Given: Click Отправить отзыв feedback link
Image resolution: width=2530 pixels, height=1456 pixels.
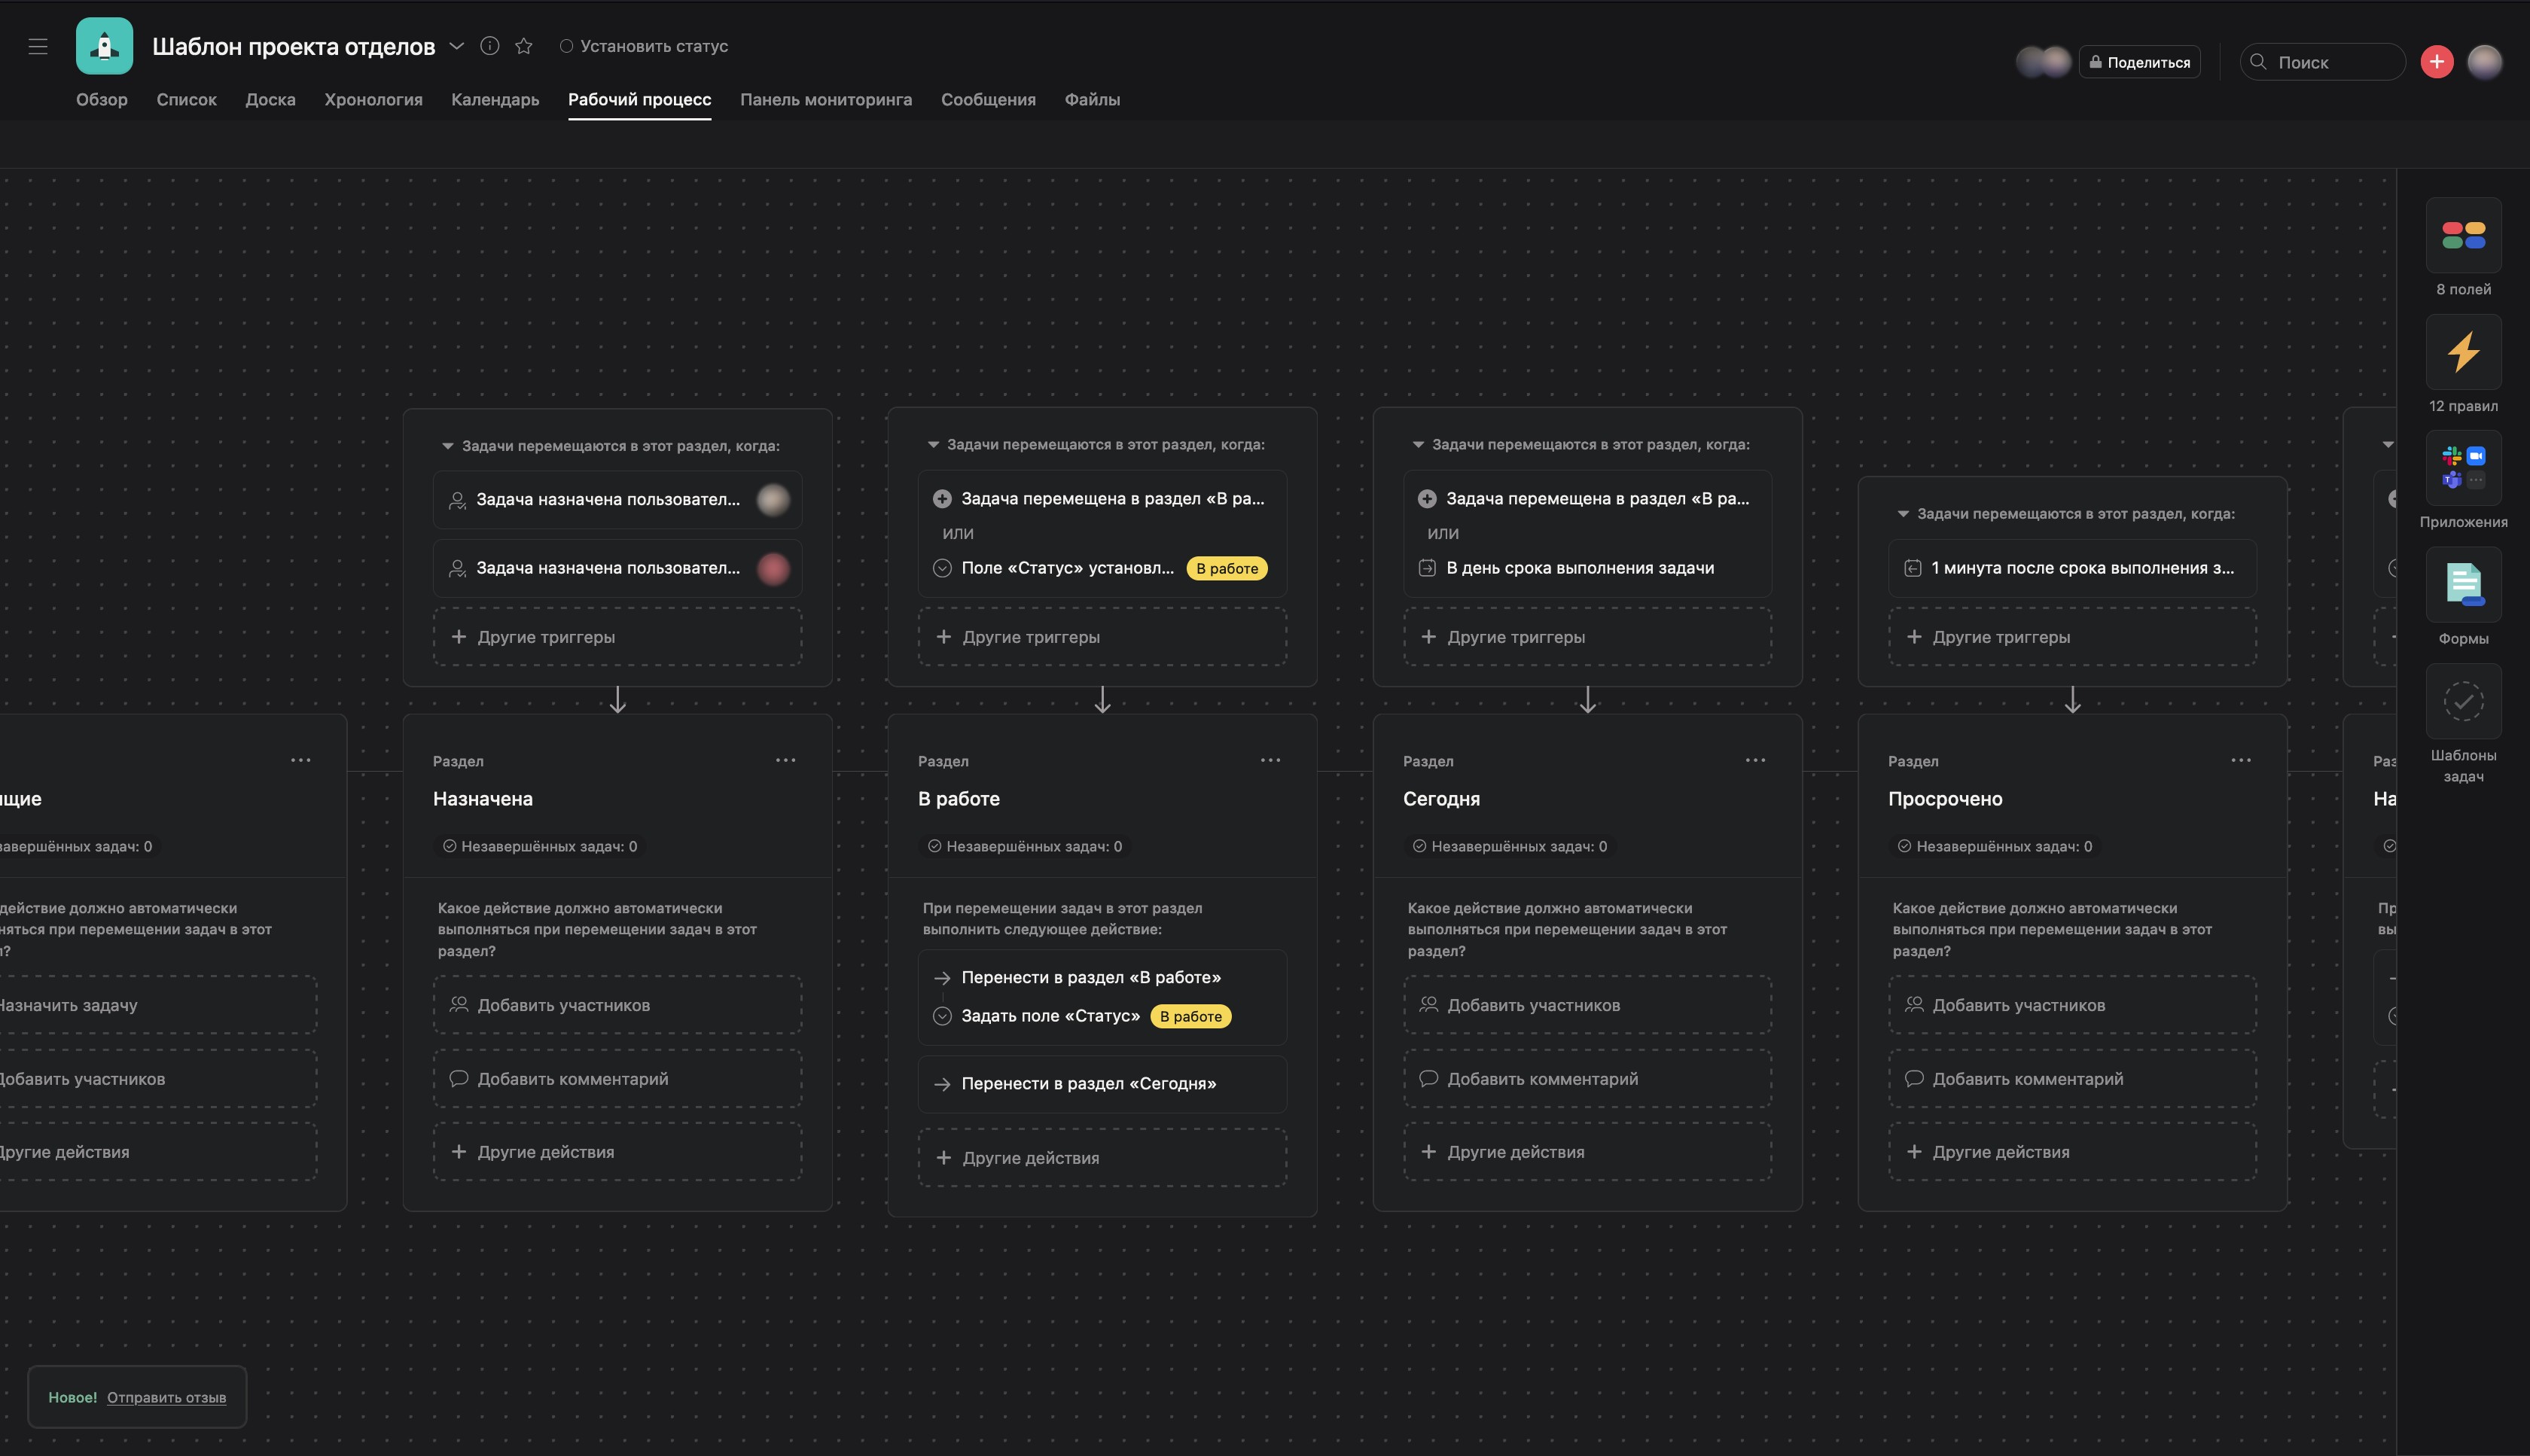Looking at the screenshot, I should [x=166, y=1397].
